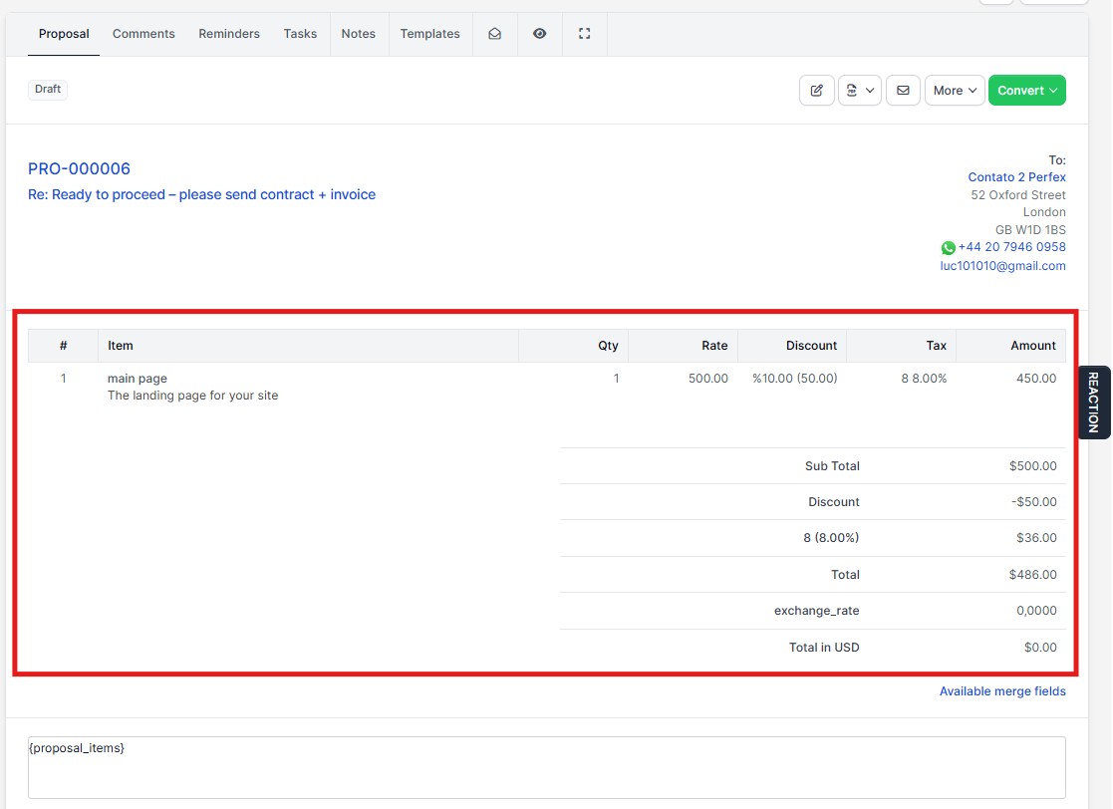The width and height of the screenshot is (1113, 809).
Task: Open the Contato 2 Perfex contact link
Action: point(1016,176)
